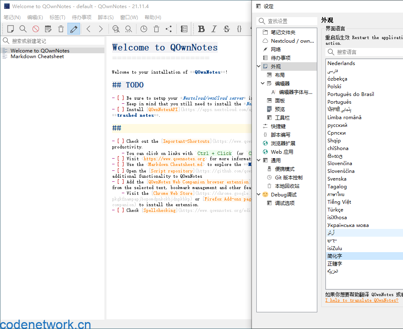Apply italic formatting
The width and height of the screenshot is (403, 329).
pyautogui.click(x=214, y=29)
